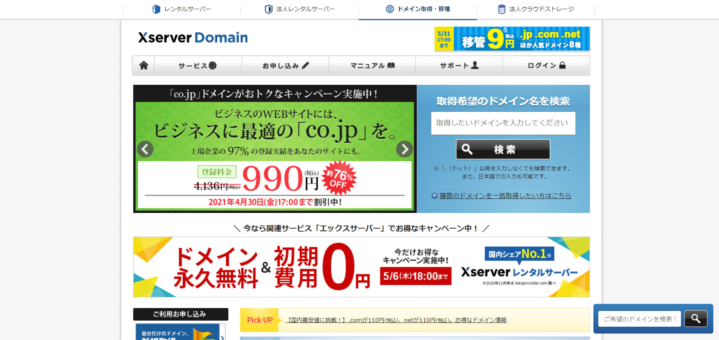The width and height of the screenshot is (719, 340).
Task: Open the マニュアル menu item
Action: click(x=372, y=65)
